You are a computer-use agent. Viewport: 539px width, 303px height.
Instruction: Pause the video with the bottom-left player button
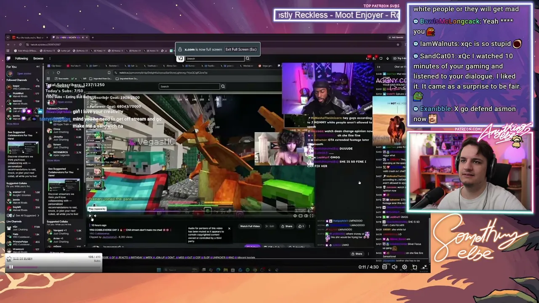click(11, 267)
